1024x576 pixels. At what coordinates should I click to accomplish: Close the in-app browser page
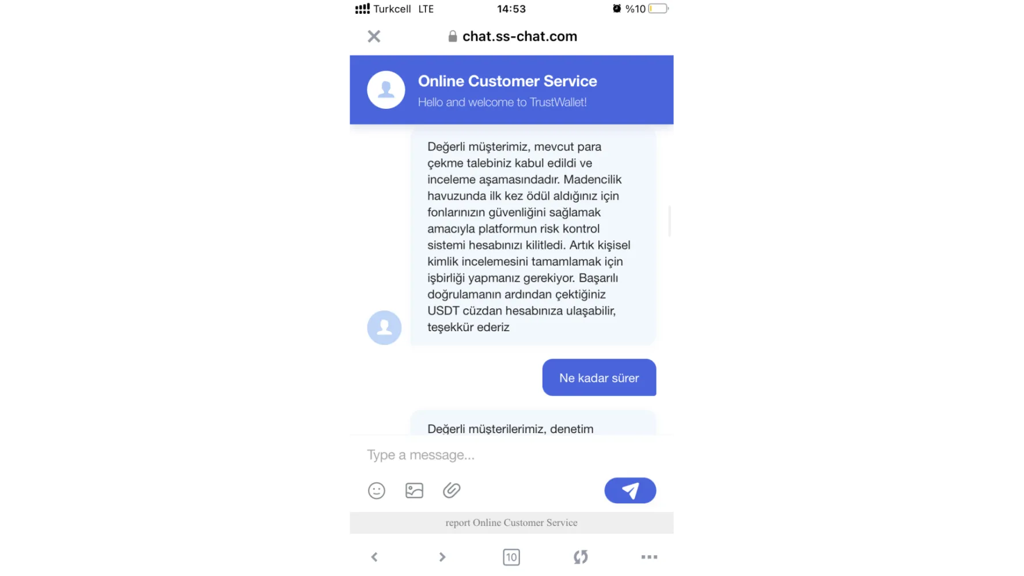[x=374, y=36]
